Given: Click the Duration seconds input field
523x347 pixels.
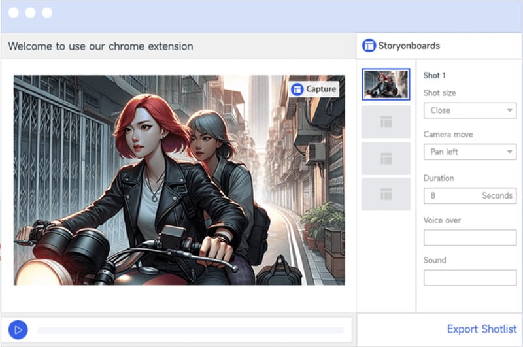Looking at the screenshot, I should (x=469, y=195).
